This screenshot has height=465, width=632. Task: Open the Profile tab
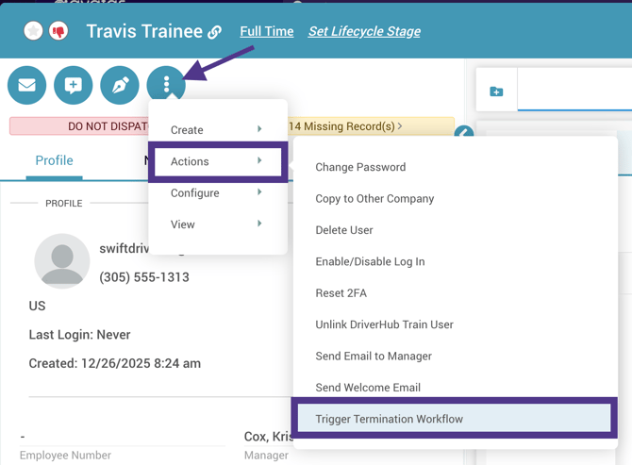tap(54, 160)
